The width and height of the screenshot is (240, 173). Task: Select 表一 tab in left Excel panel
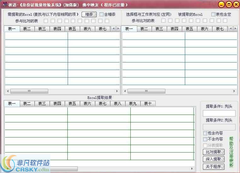pos(12,29)
